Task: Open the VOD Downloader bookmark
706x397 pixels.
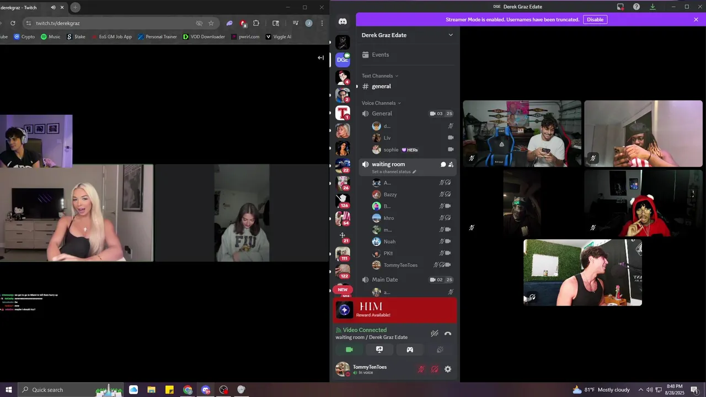Action: click(x=204, y=37)
